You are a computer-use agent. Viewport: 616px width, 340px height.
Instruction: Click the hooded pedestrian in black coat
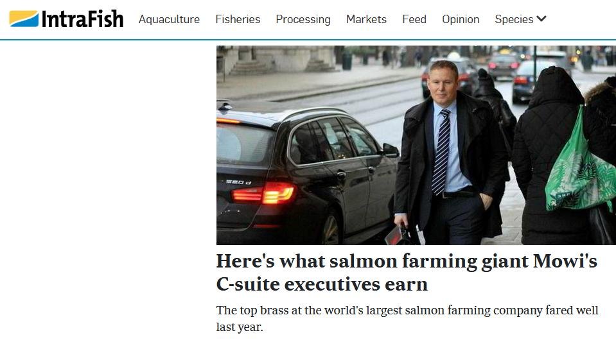point(550,157)
